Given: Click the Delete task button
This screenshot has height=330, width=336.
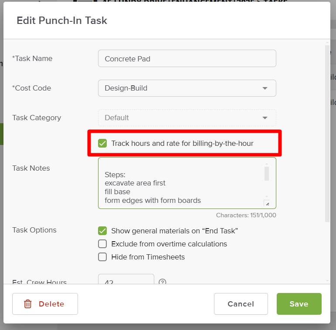Looking at the screenshot, I should pos(45,304).
